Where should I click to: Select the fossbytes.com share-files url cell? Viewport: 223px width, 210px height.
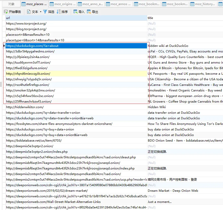[76, 124]
